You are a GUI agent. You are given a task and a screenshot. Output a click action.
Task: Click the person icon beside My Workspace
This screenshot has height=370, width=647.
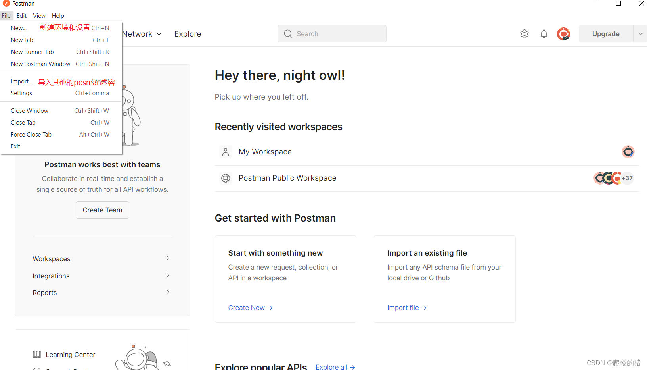[x=226, y=152]
